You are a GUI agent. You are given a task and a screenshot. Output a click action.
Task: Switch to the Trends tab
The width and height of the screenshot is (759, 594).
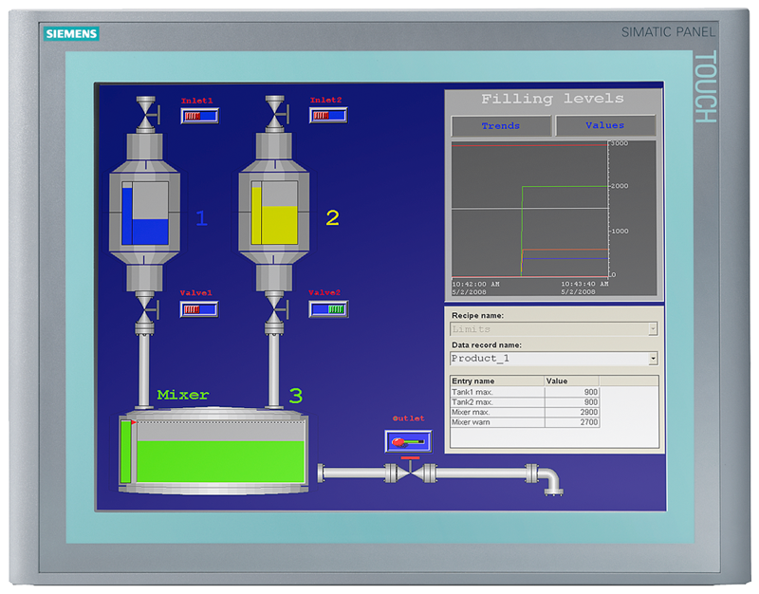coord(501,126)
